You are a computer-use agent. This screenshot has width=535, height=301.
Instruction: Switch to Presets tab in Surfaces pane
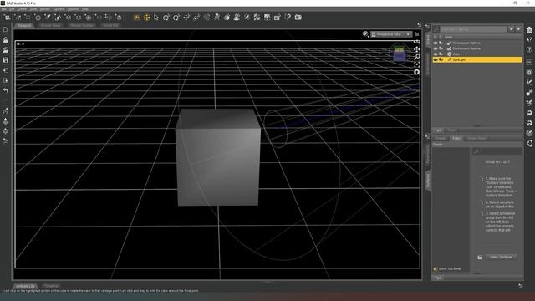(x=441, y=138)
